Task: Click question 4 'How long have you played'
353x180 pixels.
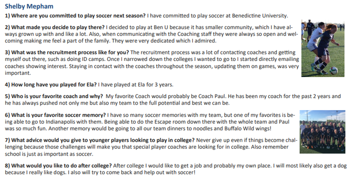Action: pos(51,85)
